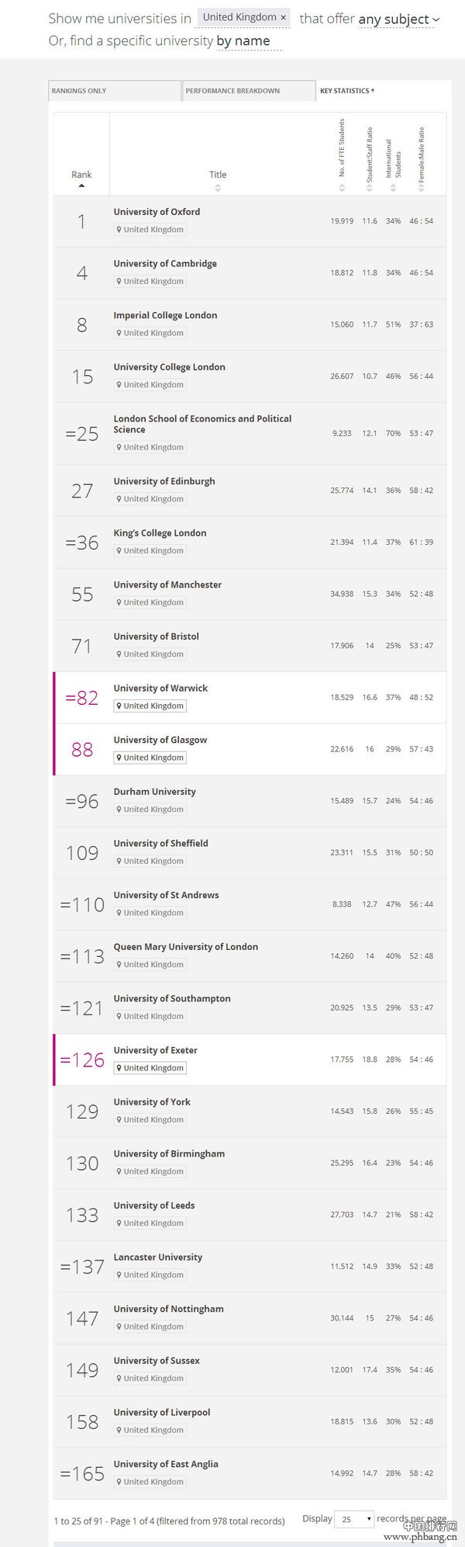This screenshot has height=1547, width=465.
Task: Open the University of Warwick link
Action: coord(160,689)
